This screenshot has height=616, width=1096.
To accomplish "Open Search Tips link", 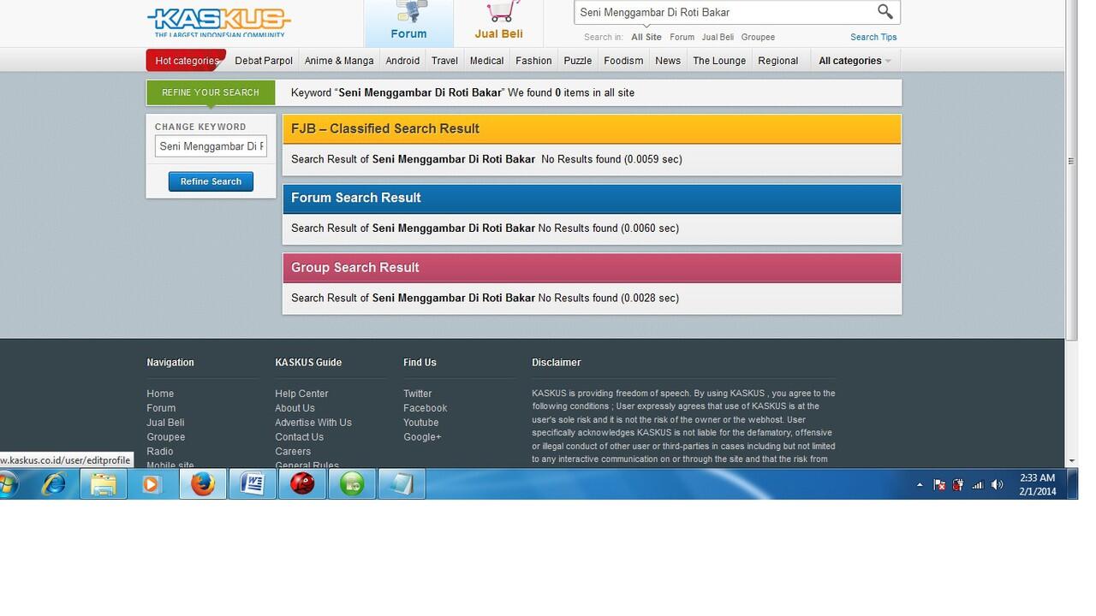I will [873, 37].
